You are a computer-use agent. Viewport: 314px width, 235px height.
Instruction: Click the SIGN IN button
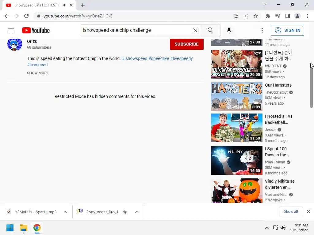point(287,30)
